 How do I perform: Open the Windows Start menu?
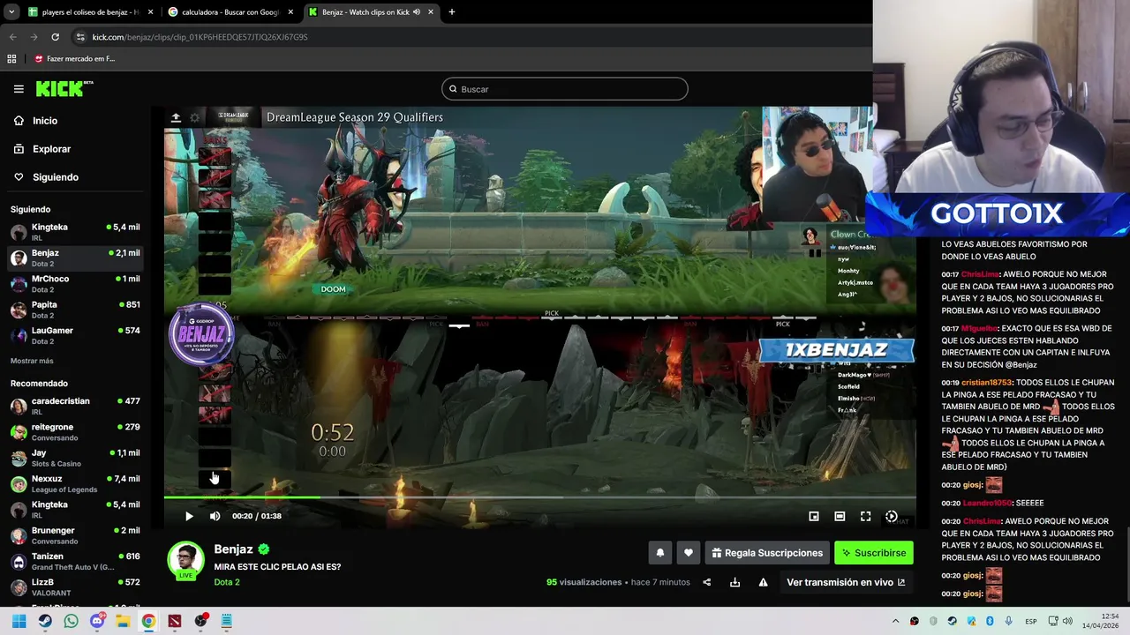click(x=19, y=622)
